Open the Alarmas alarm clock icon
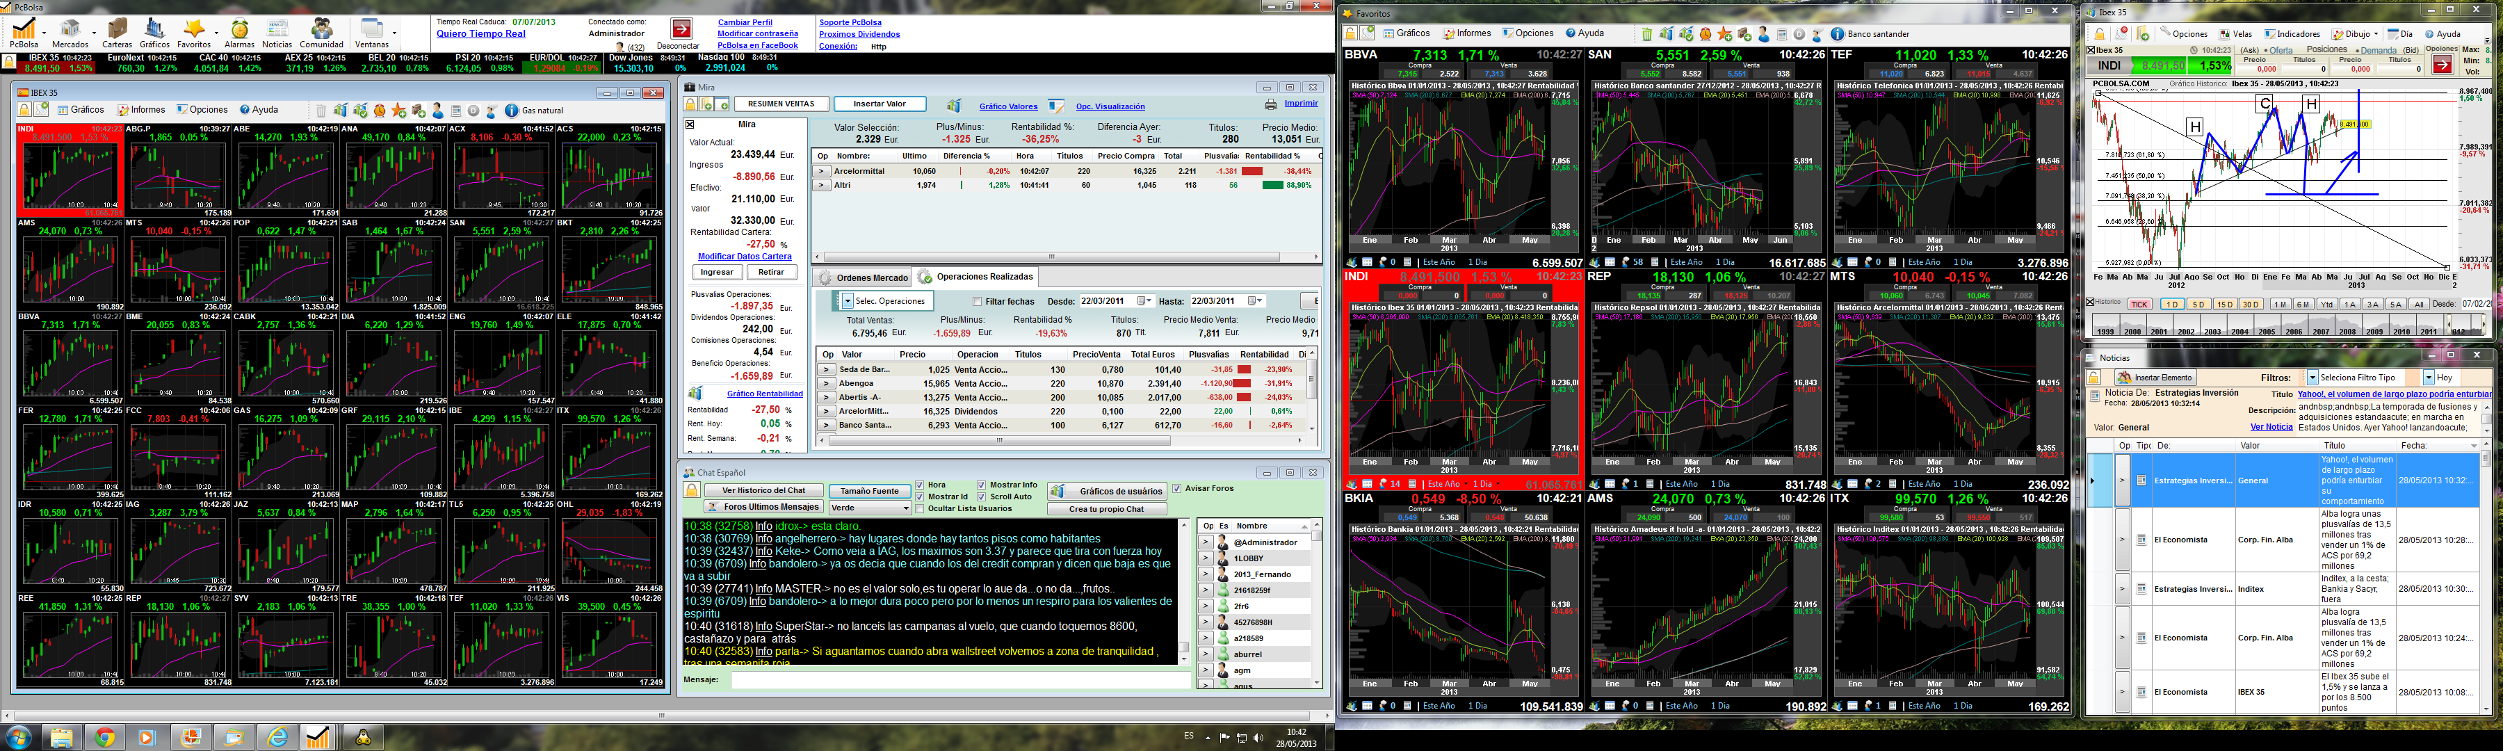2503x751 pixels. (239, 29)
